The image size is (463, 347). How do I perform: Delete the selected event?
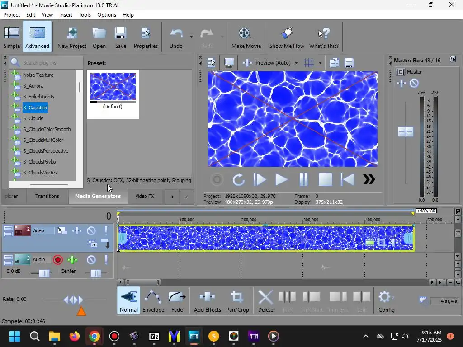265,301
